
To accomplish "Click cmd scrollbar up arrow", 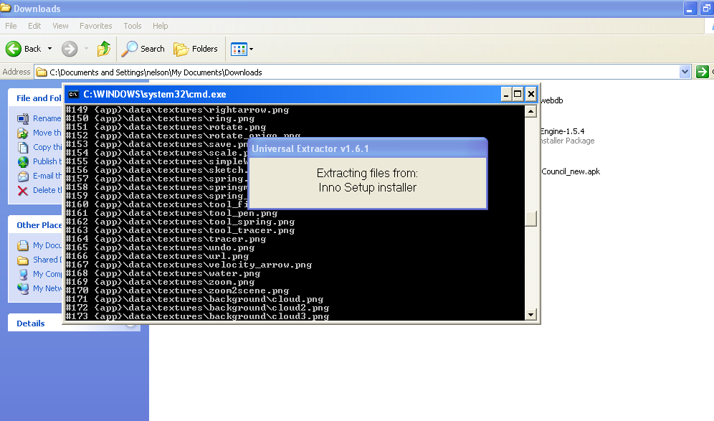I will pyautogui.click(x=530, y=111).
